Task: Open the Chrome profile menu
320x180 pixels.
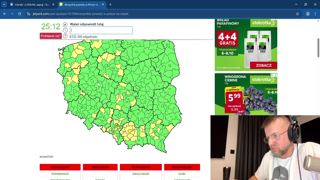Action: coord(308,14)
